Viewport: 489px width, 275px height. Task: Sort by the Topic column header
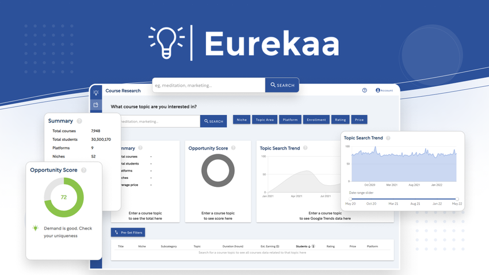pyautogui.click(x=197, y=246)
